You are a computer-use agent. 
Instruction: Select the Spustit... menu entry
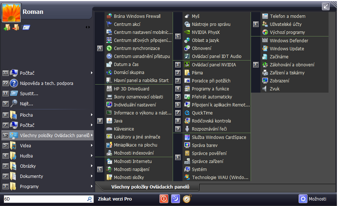click(x=47, y=93)
